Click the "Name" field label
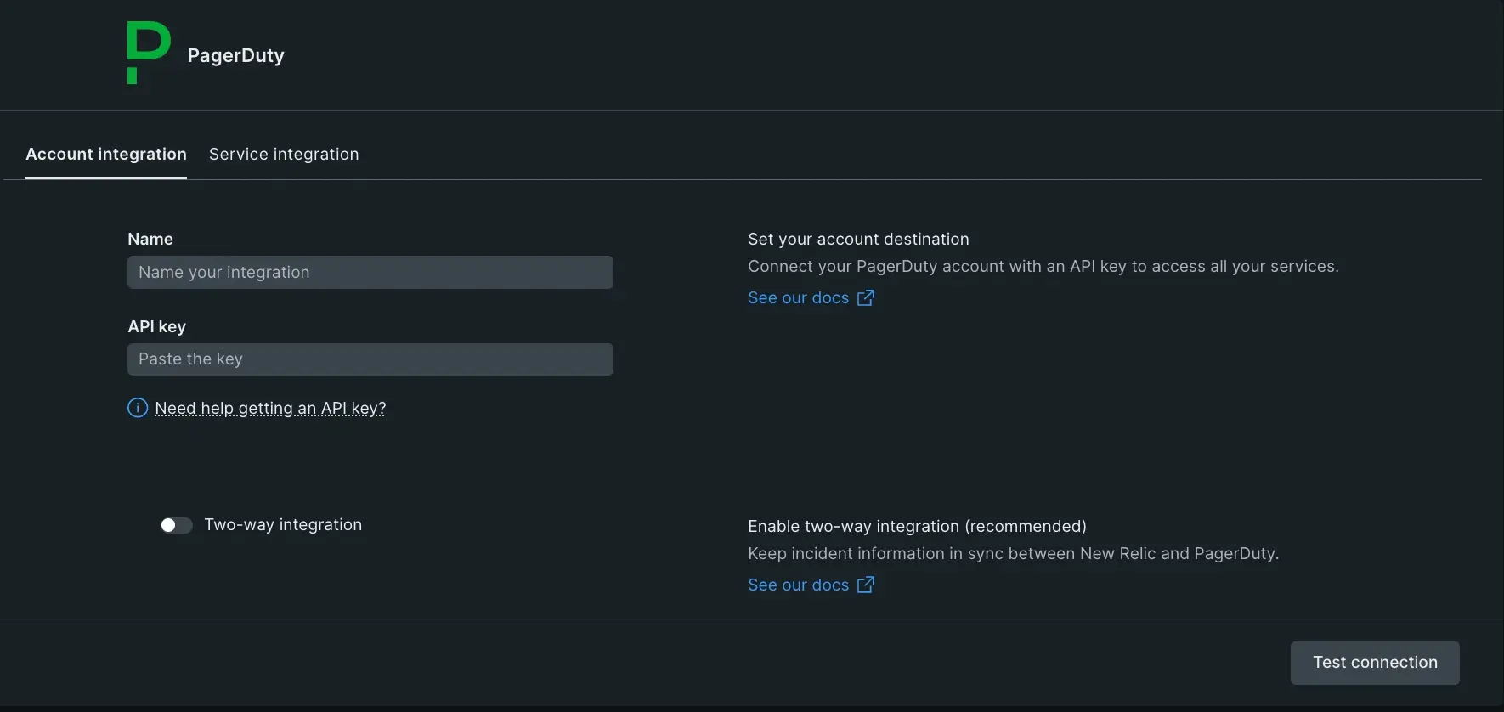This screenshot has width=1504, height=712. 150,240
